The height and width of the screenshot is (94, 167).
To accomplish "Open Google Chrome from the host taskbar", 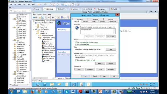I will (x=39, y=92).
